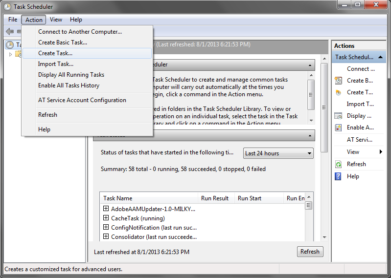Click the main pane scroll up arrow
The height and width of the screenshot is (278, 391).
click(x=324, y=59)
